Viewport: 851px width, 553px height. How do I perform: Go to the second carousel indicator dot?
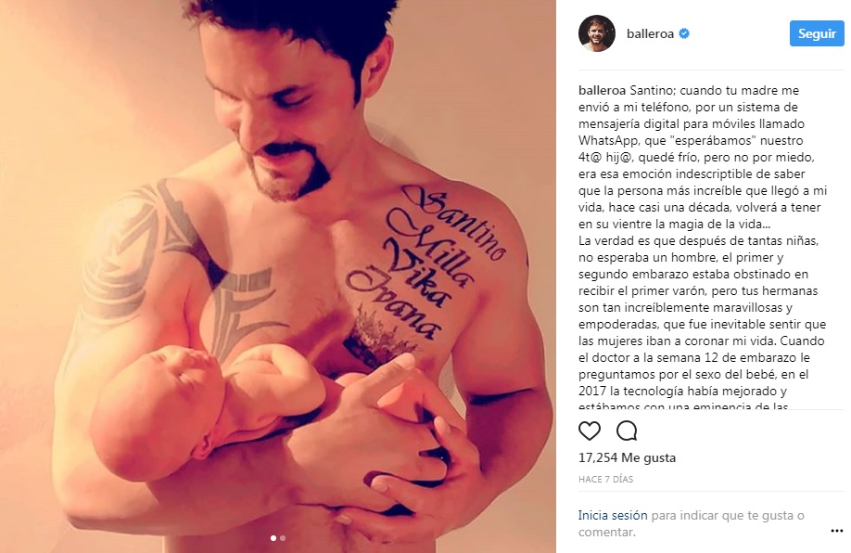tap(282, 538)
